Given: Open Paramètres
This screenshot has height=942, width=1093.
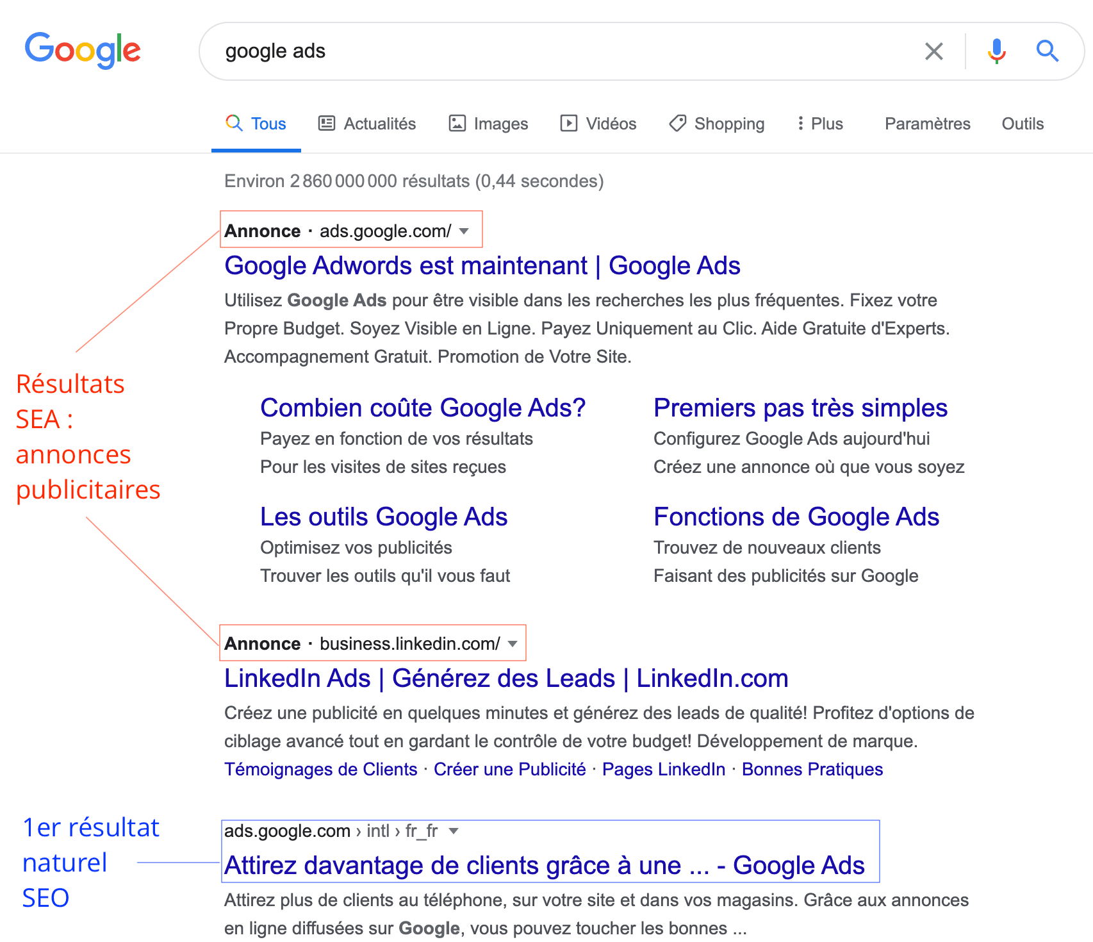Looking at the screenshot, I should [927, 124].
